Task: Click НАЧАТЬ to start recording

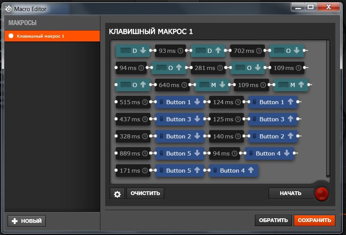Action: pos(292,194)
